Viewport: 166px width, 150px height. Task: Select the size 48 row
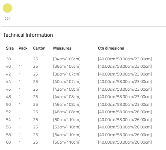[x=79, y=97]
